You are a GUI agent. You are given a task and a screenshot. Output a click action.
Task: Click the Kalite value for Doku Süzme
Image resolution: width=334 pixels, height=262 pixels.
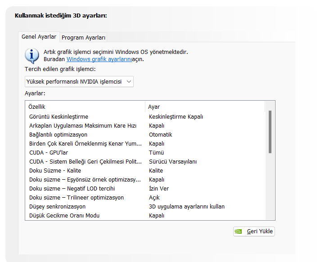[156, 171]
